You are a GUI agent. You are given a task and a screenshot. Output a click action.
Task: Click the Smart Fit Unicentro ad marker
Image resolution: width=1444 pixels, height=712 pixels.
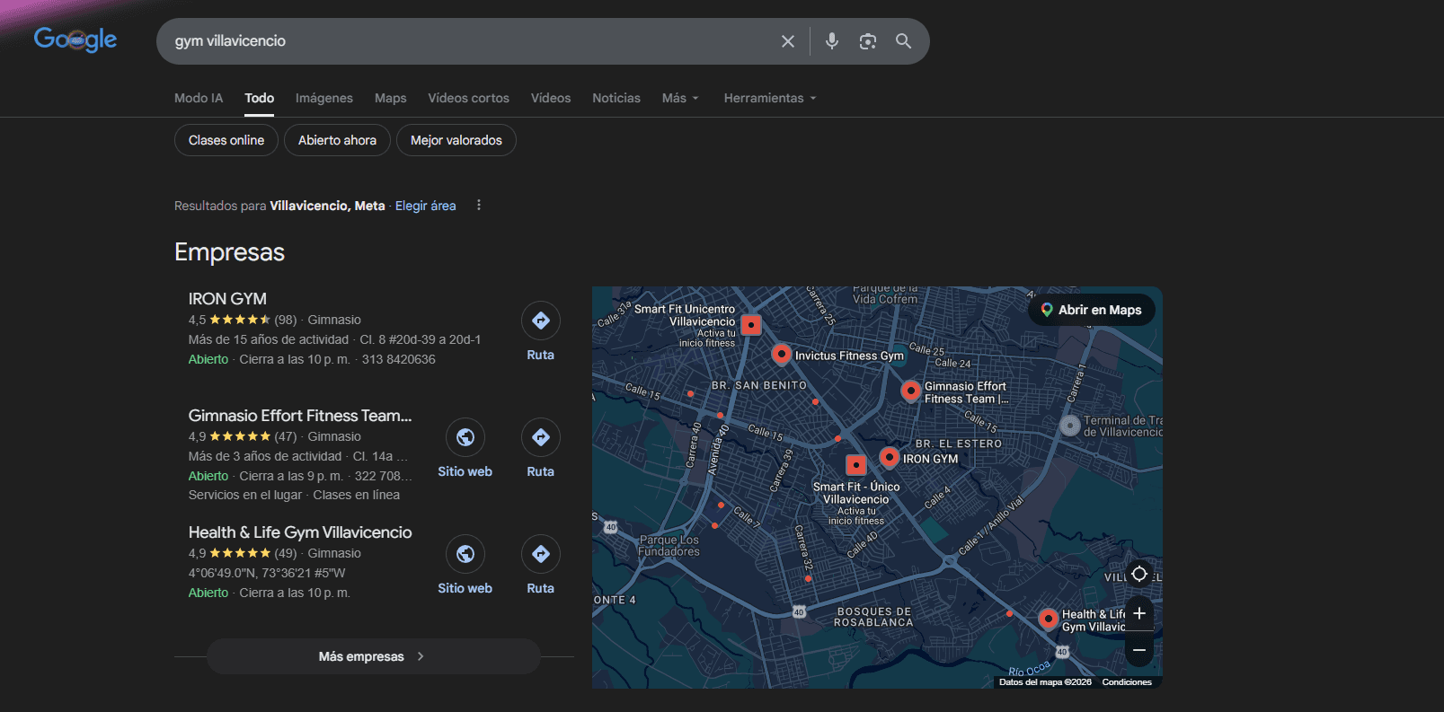[x=751, y=325]
